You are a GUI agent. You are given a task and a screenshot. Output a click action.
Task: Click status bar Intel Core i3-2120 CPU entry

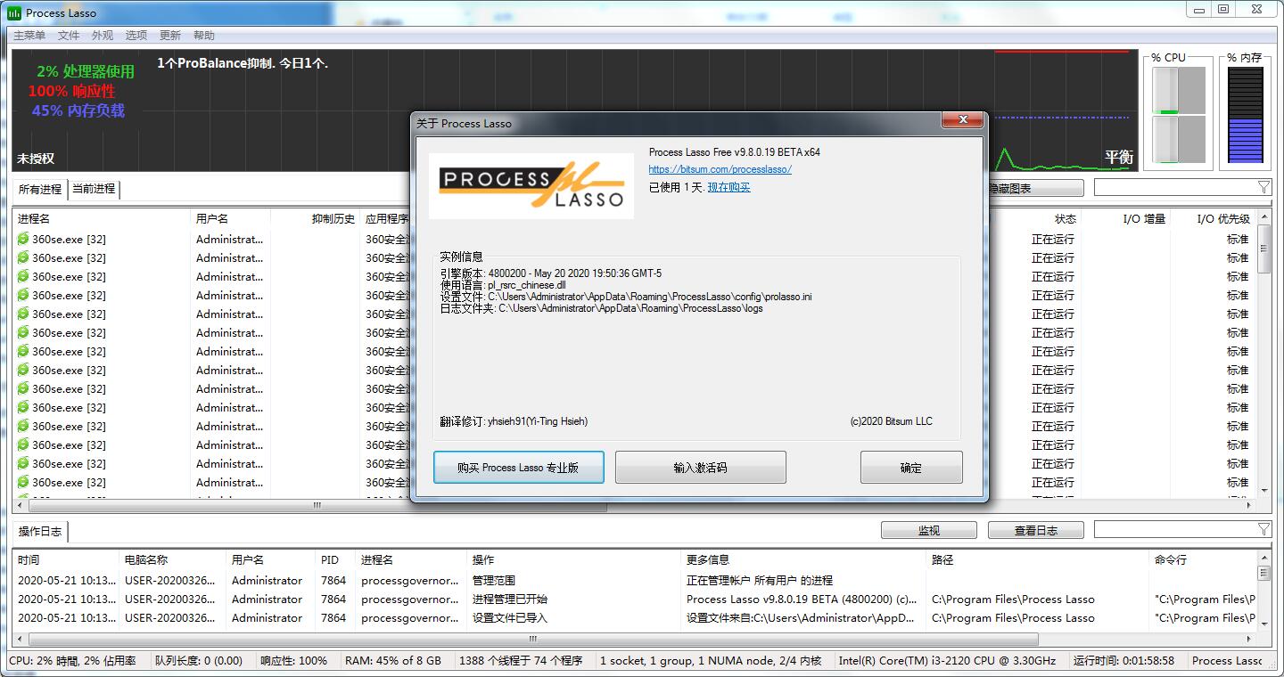tap(947, 661)
